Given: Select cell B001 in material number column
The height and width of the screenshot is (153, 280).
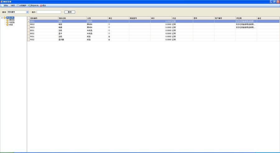Looking at the screenshot, I should click(x=44, y=30).
